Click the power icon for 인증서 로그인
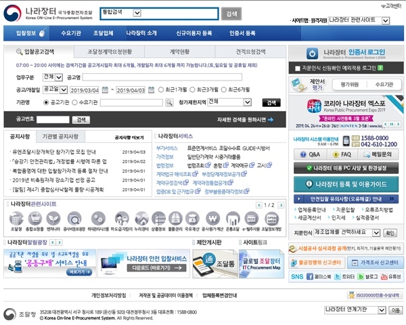This screenshot has height=325, width=406. click(312, 53)
